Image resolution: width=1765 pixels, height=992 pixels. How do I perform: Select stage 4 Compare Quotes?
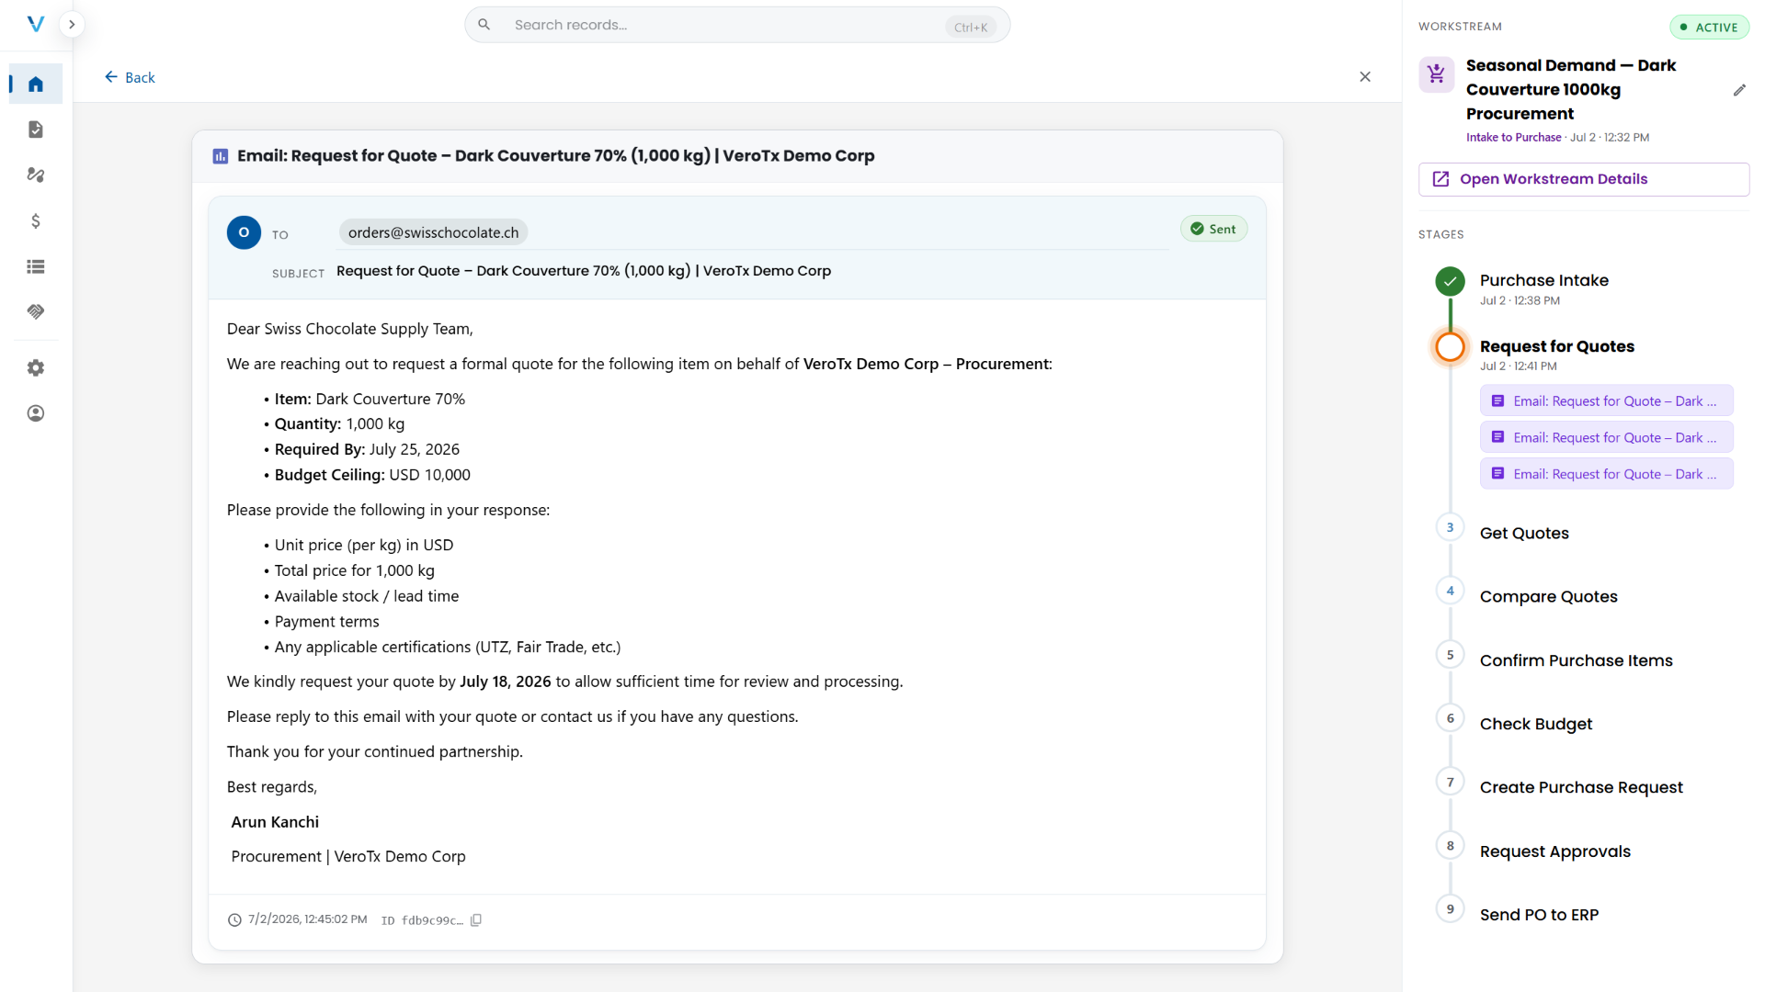(1548, 596)
